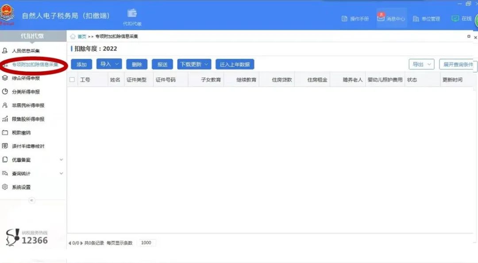Toggle the 在线 online status indicator
Screen dimensions: 478x263
click(x=462, y=18)
